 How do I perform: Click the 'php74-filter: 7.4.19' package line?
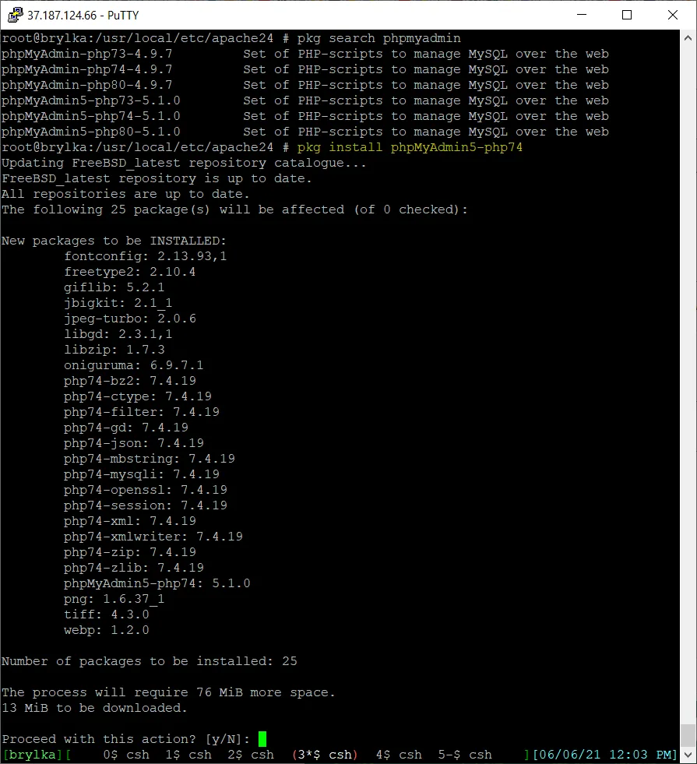(141, 412)
